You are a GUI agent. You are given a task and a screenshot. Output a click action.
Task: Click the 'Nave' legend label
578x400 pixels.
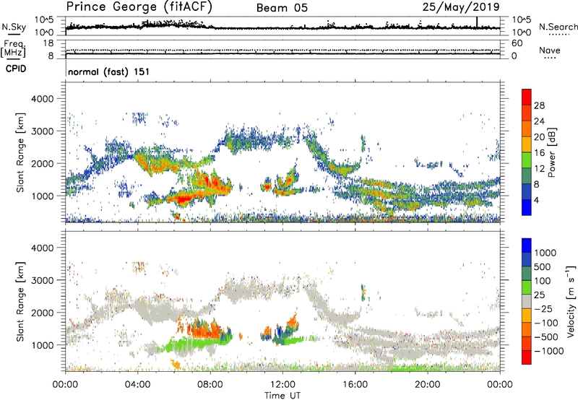pyautogui.click(x=550, y=51)
